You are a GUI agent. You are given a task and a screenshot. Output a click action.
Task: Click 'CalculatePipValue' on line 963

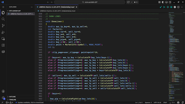pos(71,99)
